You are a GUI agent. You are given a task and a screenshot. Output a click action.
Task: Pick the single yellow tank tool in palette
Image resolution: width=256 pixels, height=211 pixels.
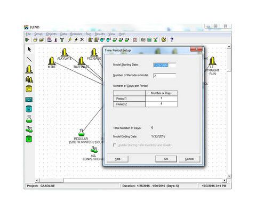(29, 69)
